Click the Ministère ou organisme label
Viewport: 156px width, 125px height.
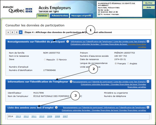(116, 93)
